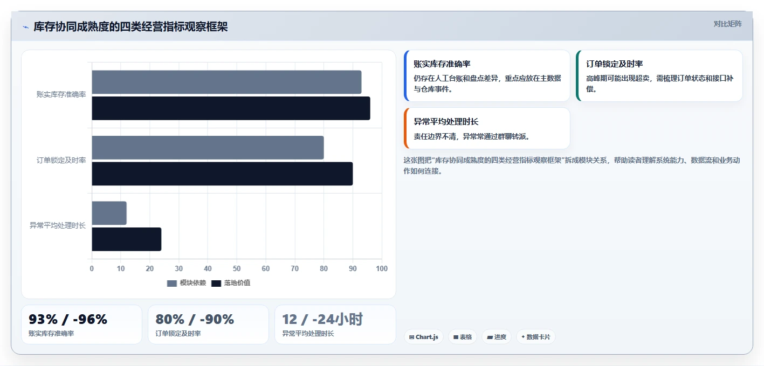Toggle the 落地价值 legend swatch
This screenshot has height=366, width=764.
[x=216, y=283]
